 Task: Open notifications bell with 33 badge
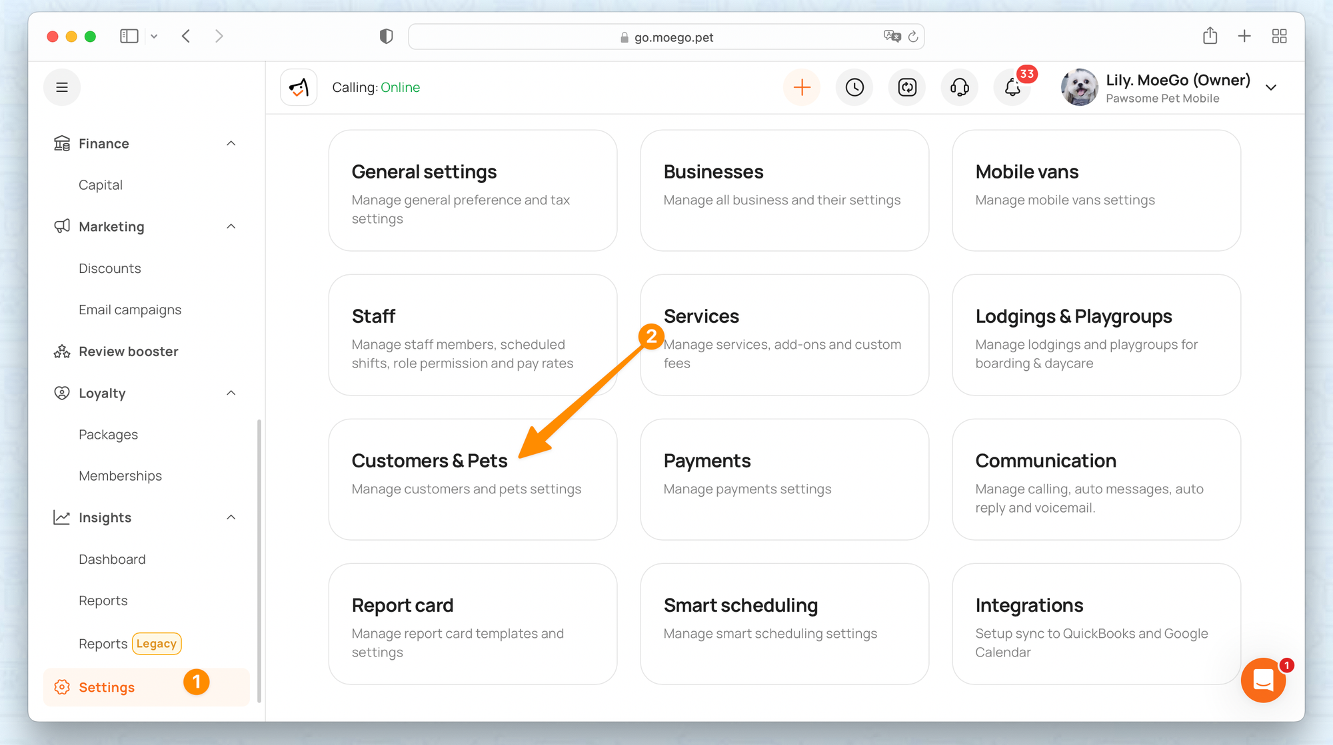pyautogui.click(x=1012, y=87)
